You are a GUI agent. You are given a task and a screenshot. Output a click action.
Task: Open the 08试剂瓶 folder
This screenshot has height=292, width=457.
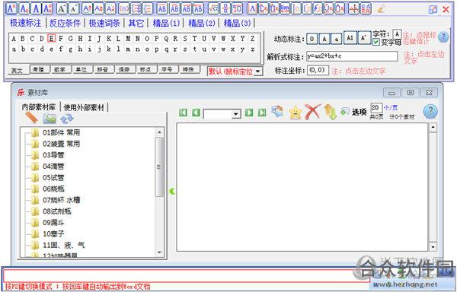point(57,211)
